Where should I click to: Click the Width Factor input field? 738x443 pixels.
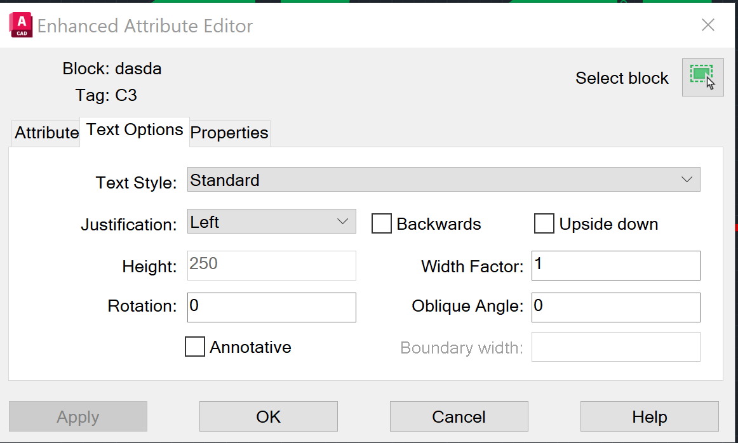(x=615, y=265)
